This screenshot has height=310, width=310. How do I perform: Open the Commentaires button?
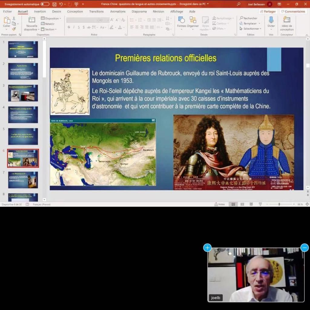tap(293, 12)
